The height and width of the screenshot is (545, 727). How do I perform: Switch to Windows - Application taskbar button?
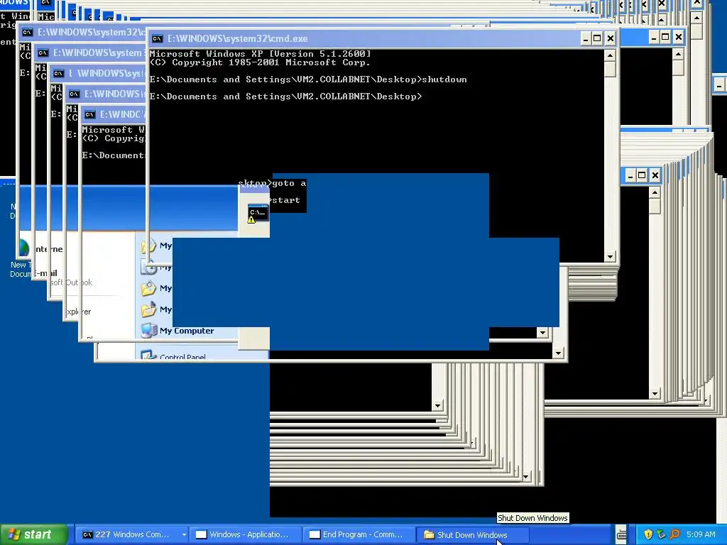[x=246, y=534]
